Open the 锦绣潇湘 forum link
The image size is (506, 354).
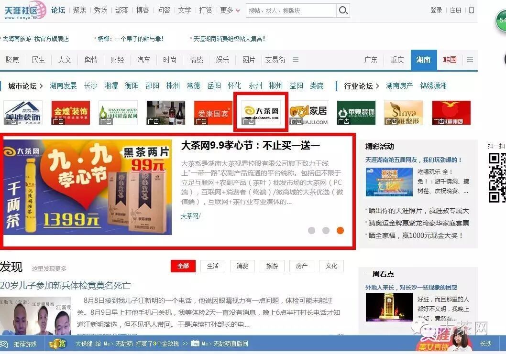pyautogui.click(x=433, y=86)
